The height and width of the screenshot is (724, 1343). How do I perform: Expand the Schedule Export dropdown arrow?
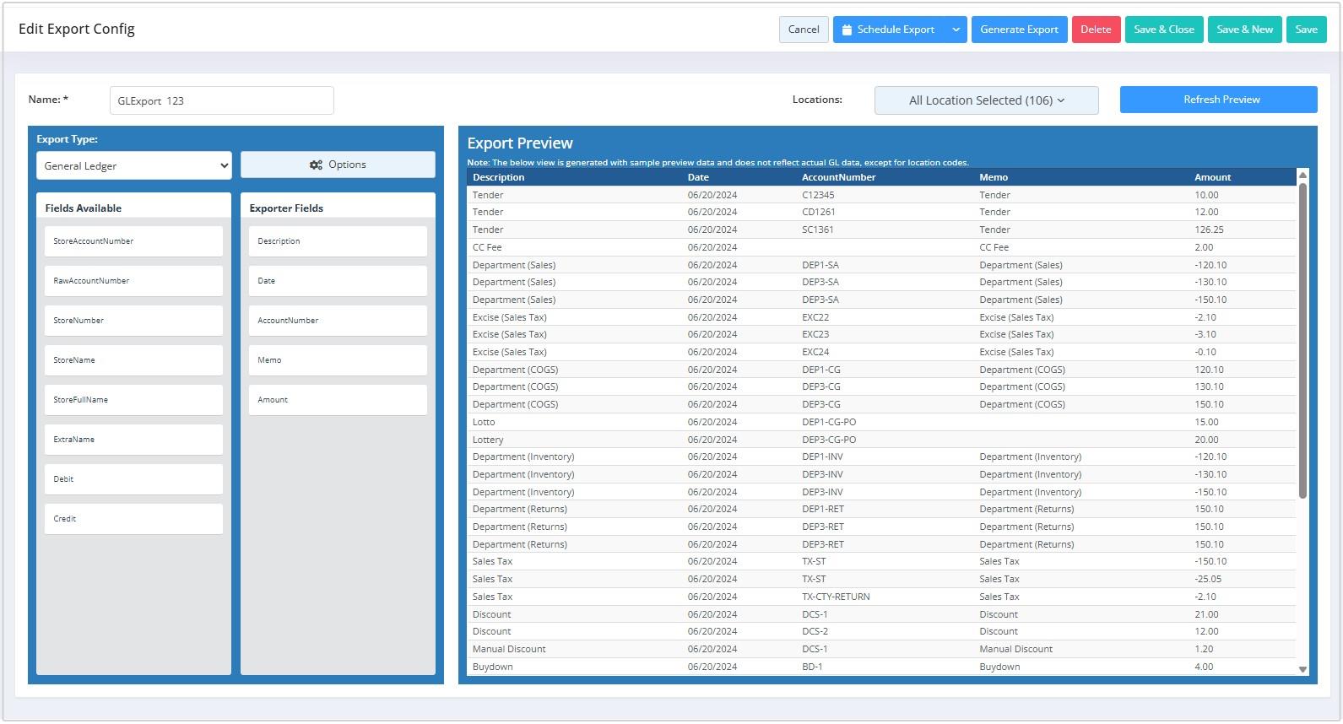(956, 30)
